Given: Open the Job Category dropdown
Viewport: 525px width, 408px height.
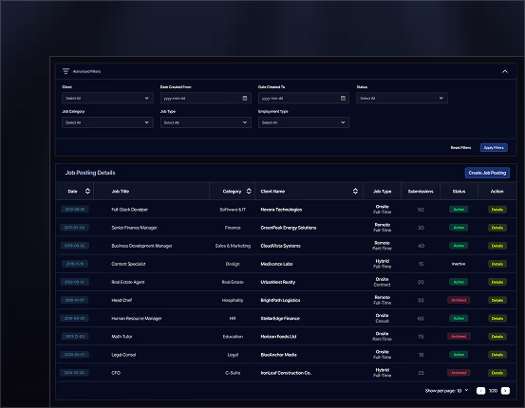Looking at the screenshot, I should (x=107, y=122).
